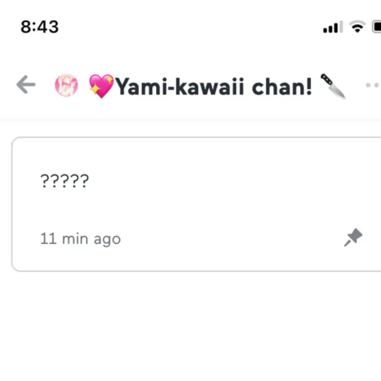
Task: Tap empty space right of "?????" text
Action: [223, 182]
